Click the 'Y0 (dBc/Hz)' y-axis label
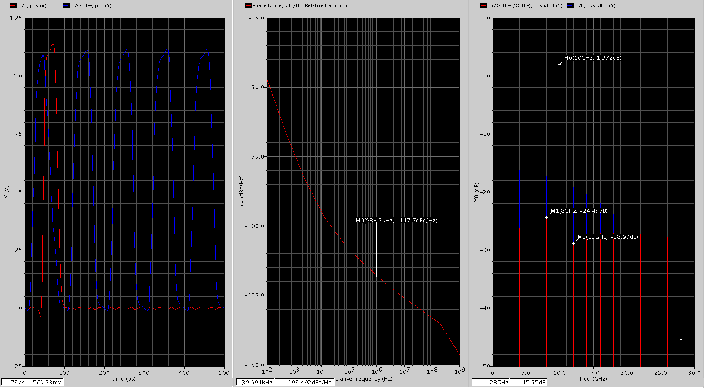Screen dimensions: 704x388 click(x=242, y=191)
